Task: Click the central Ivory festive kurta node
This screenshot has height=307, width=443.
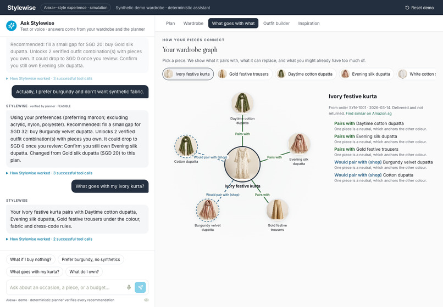Action: [x=242, y=164]
